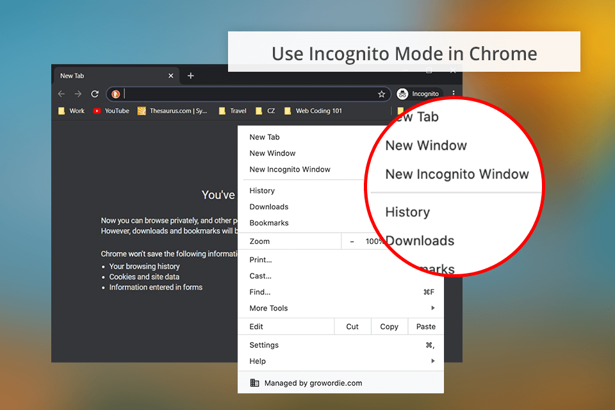The image size is (615, 410).
Task: Choose New Incognito Window menu item
Action: tap(290, 169)
